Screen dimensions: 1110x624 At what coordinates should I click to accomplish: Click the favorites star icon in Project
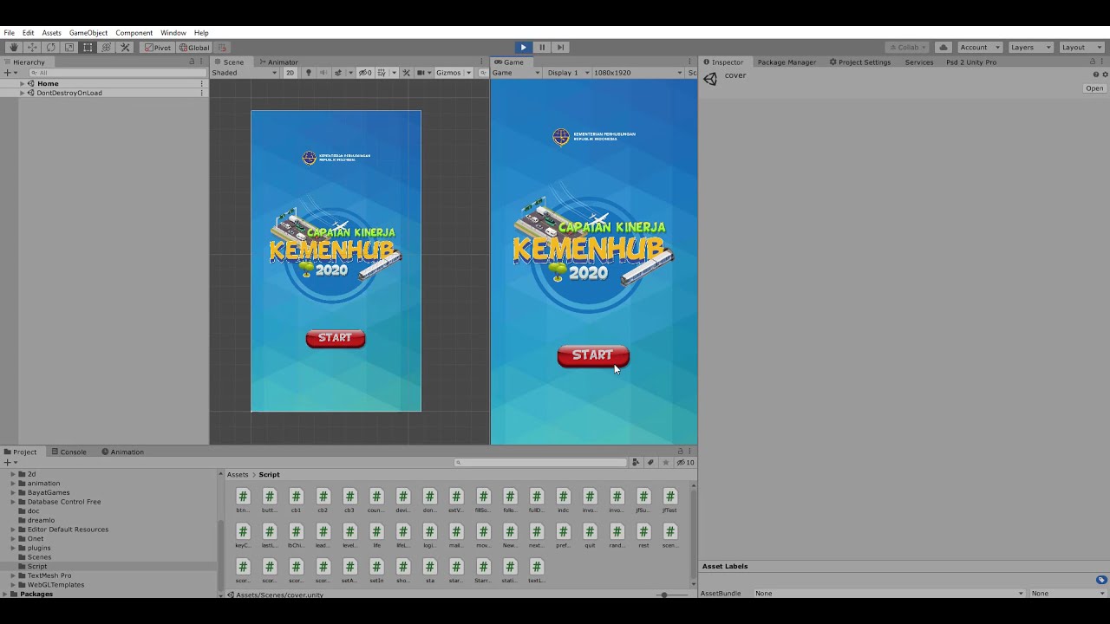665,463
